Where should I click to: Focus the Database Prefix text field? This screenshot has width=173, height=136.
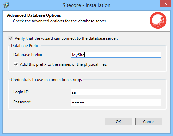click(116, 55)
